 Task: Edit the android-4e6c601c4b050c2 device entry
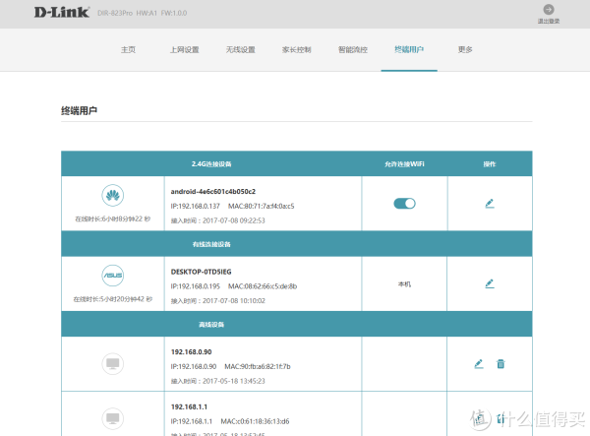tap(490, 204)
